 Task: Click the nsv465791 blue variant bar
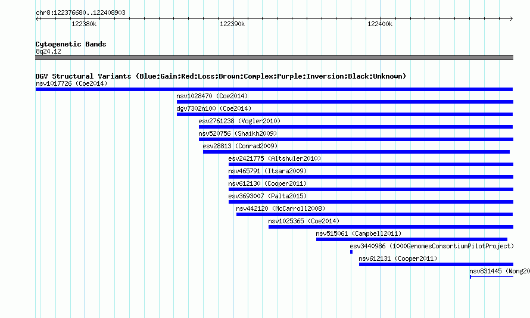[371, 177]
